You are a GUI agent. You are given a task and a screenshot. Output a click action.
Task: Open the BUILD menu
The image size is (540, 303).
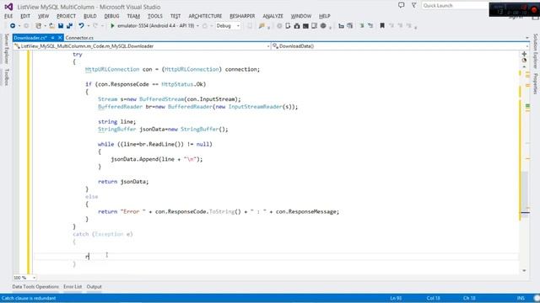90,16
